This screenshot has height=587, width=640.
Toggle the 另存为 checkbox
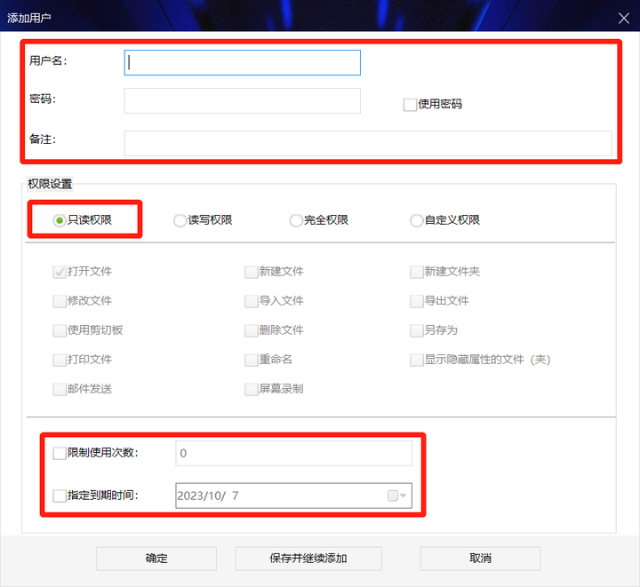tap(416, 330)
